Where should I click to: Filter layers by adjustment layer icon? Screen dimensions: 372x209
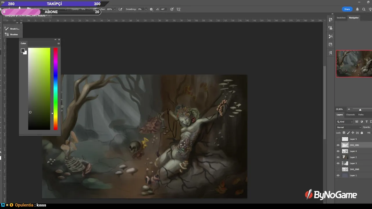point(362,122)
